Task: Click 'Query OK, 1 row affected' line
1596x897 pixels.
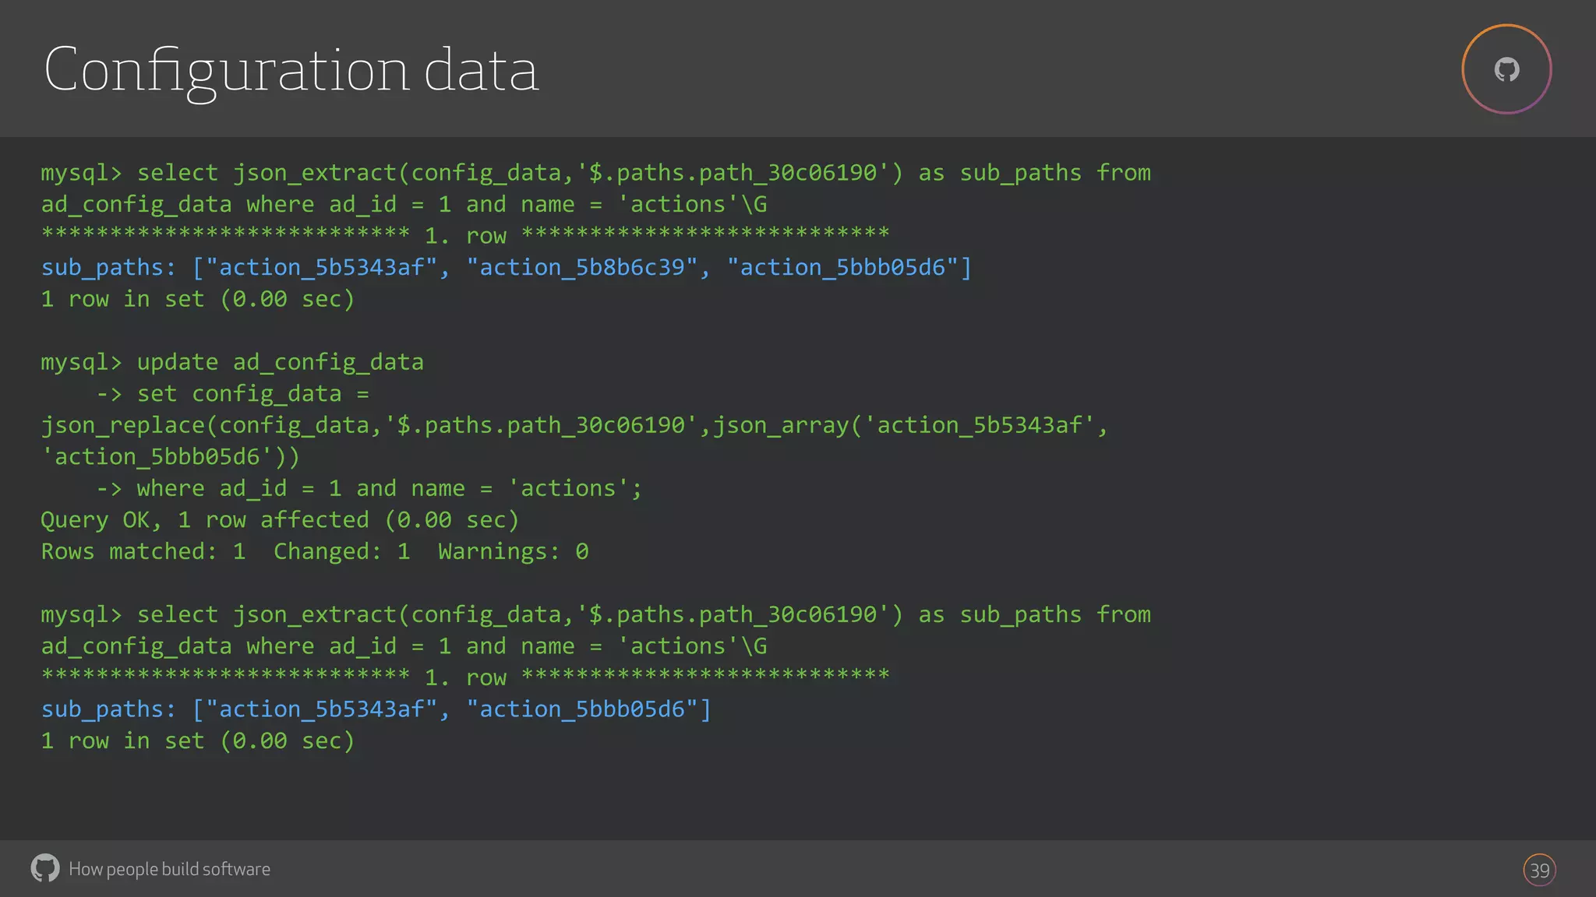Action: [280, 520]
